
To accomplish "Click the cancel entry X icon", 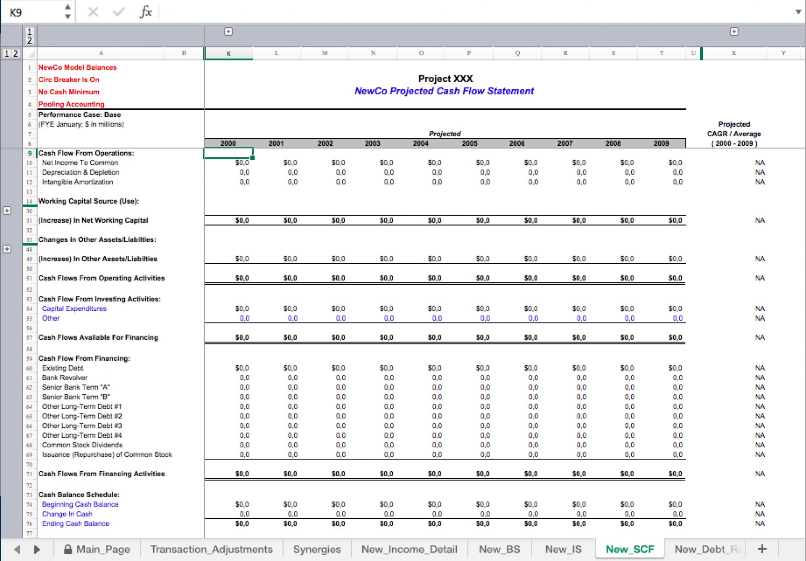I will pos(93,12).
